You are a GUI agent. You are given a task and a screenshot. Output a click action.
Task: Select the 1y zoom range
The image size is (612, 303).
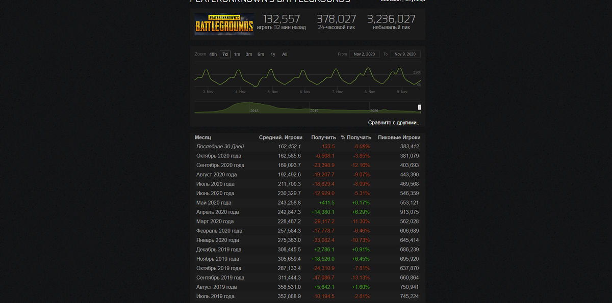(x=273, y=54)
